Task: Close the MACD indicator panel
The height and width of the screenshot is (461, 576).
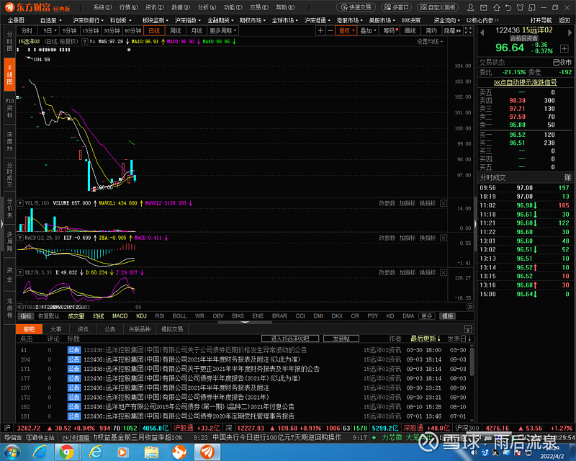Action: [444, 238]
